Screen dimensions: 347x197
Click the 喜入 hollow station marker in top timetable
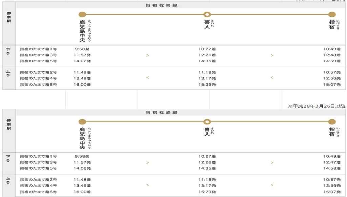pos(207,14)
